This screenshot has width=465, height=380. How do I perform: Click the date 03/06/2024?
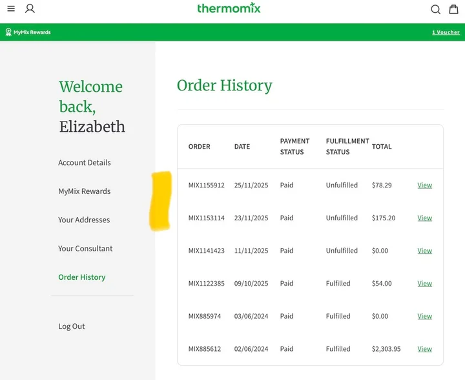pyautogui.click(x=251, y=316)
